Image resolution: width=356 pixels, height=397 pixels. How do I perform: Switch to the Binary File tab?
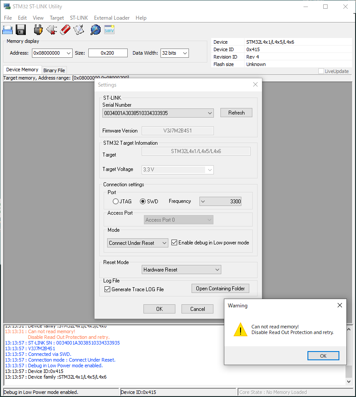click(x=54, y=70)
